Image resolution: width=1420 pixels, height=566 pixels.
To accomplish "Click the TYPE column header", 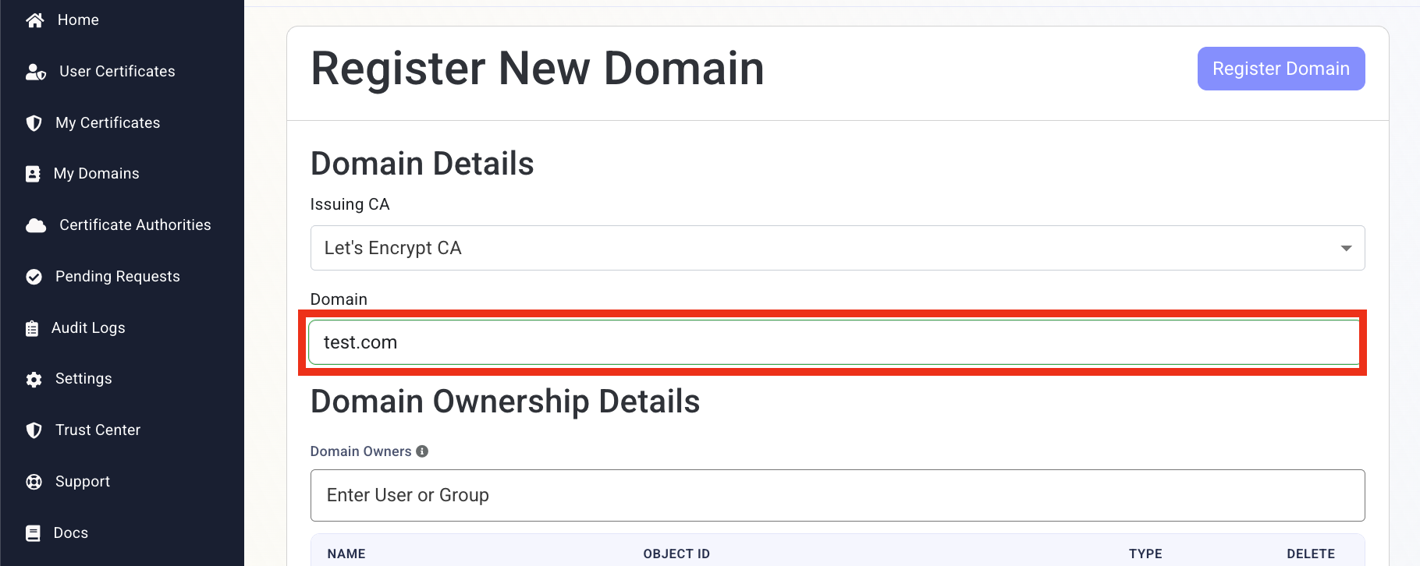I will pyautogui.click(x=1145, y=554).
